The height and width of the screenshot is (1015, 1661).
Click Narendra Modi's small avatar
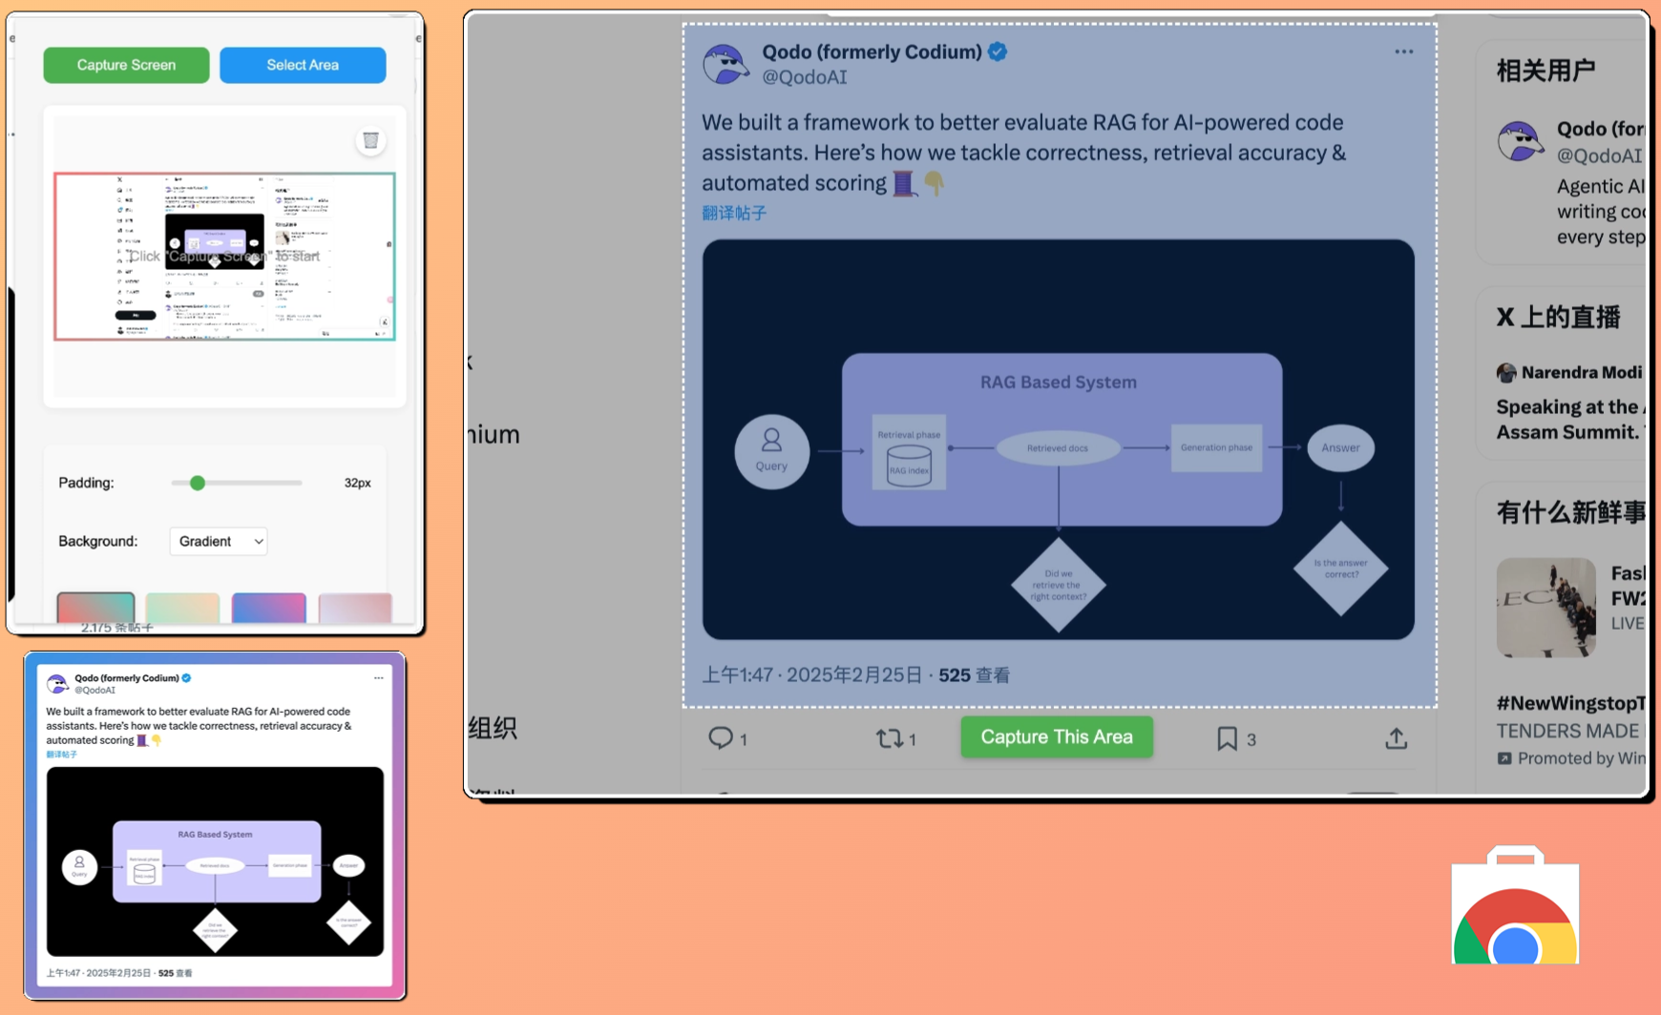(x=1506, y=372)
